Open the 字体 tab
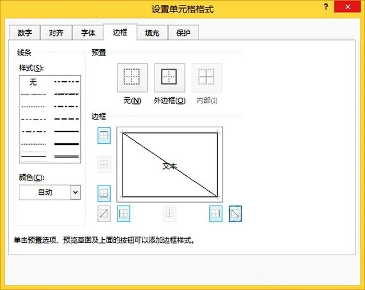Screen dimensions: 365x290 point(88,33)
